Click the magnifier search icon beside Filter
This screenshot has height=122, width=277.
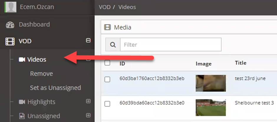click(113, 45)
